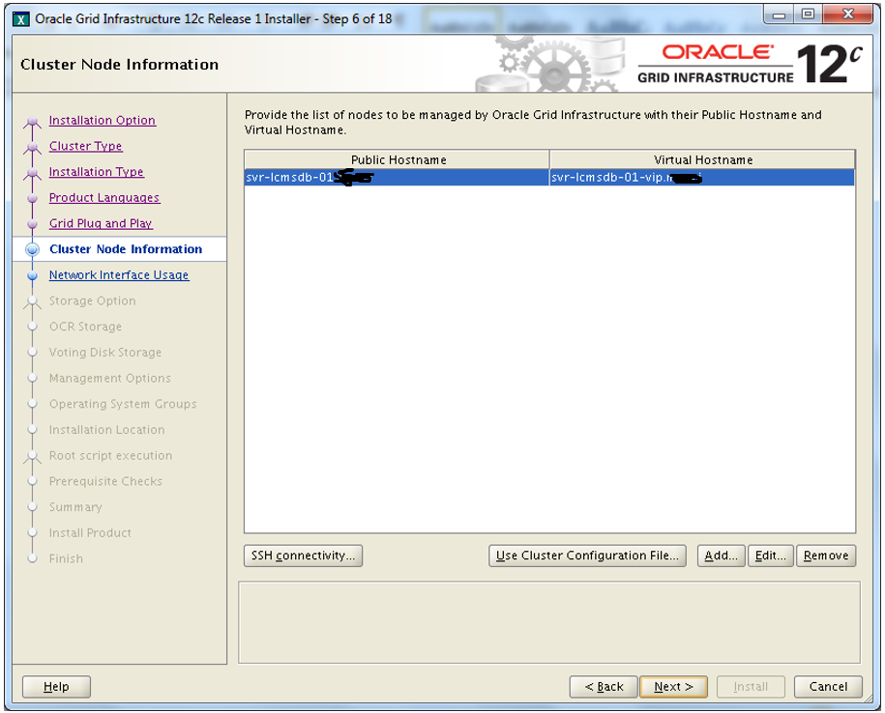Open the Installation Option step link
Screen dimensions: 885x713
[x=103, y=120]
